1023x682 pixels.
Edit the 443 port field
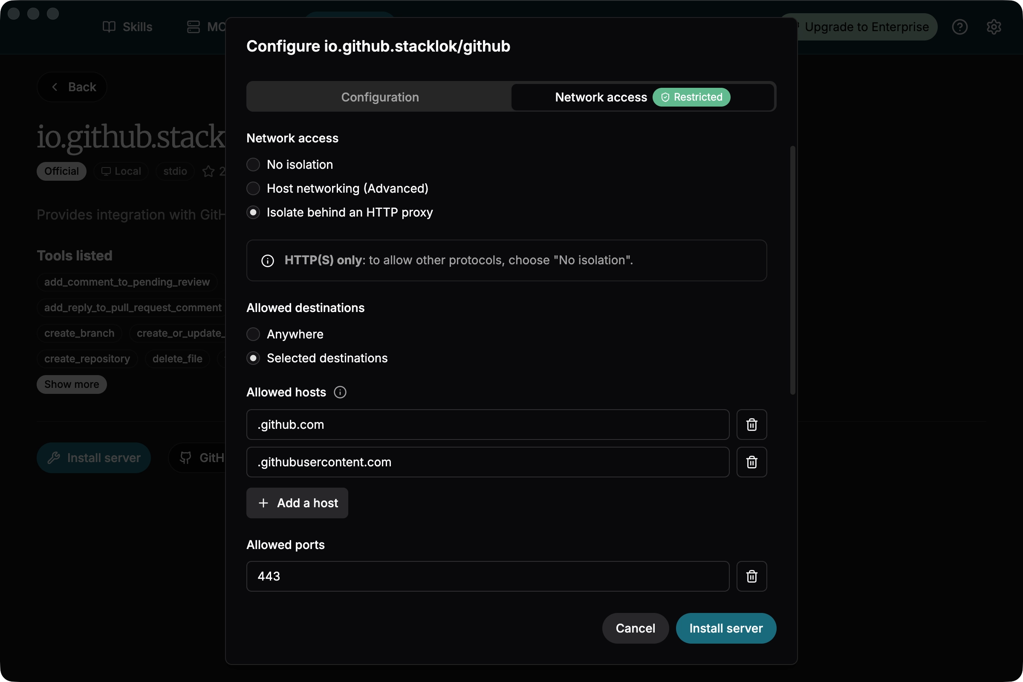tap(488, 576)
